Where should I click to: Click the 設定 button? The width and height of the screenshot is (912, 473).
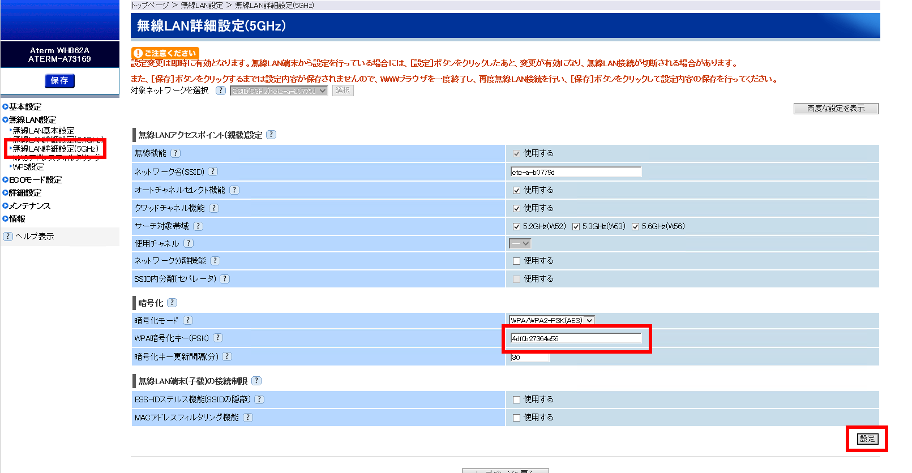(x=867, y=438)
